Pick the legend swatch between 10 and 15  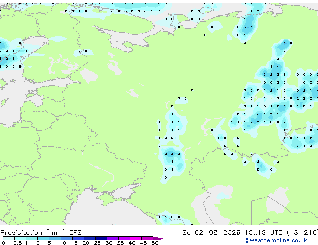67,238
